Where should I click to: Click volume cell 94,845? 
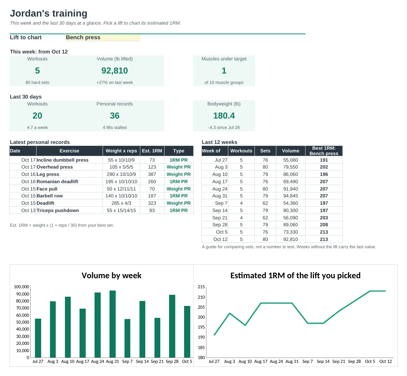click(291, 196)
